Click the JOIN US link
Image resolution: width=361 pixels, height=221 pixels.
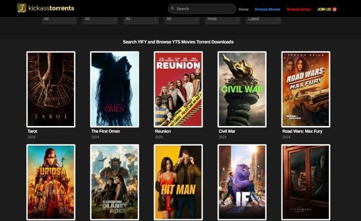[324, 9]
